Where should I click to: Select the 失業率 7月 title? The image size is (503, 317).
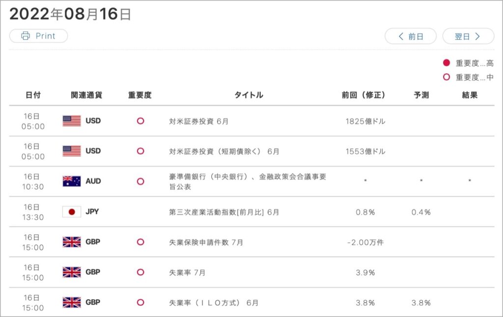click(187, 273)
